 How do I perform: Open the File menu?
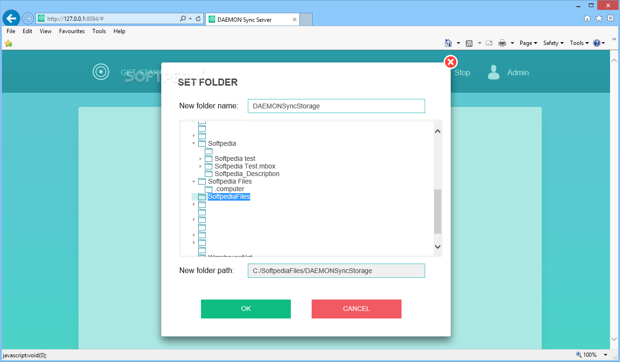(11, 31)
